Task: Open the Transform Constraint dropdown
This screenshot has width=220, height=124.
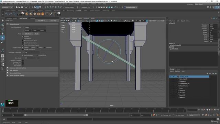Action: tap(32, 52)
